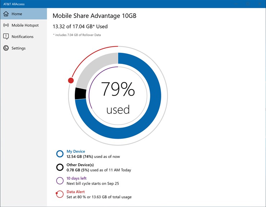Click the purple days-left ring icon
The height and width of the screenshot is (207, 266).
60,180
